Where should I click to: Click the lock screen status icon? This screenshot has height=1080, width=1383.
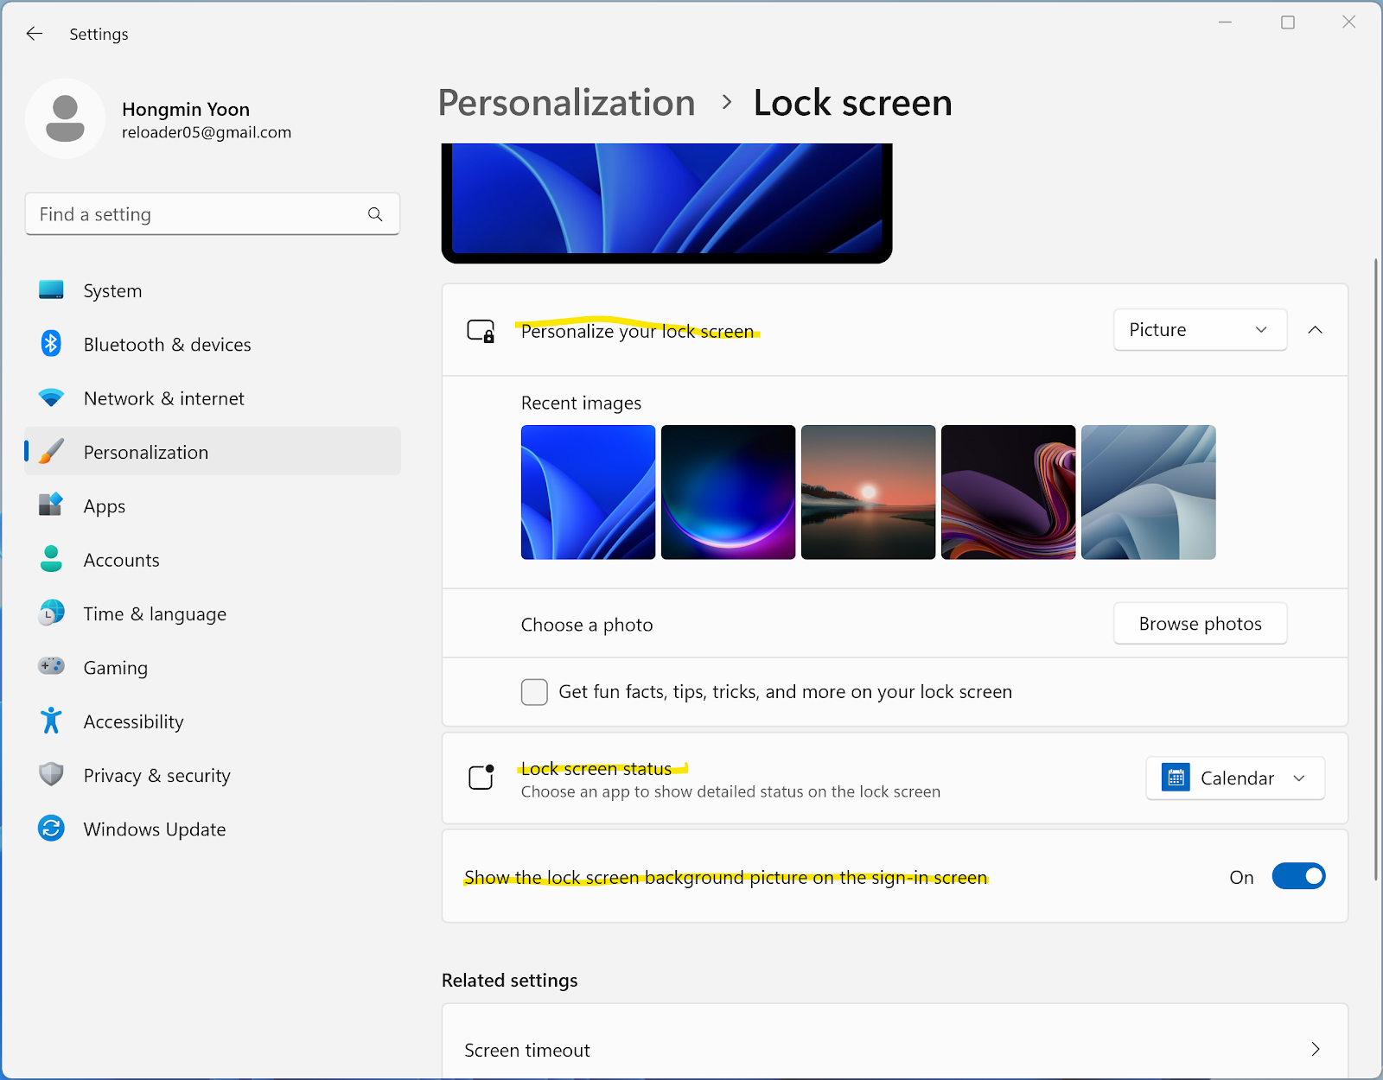pyautogui.click(x=481, y=778)
